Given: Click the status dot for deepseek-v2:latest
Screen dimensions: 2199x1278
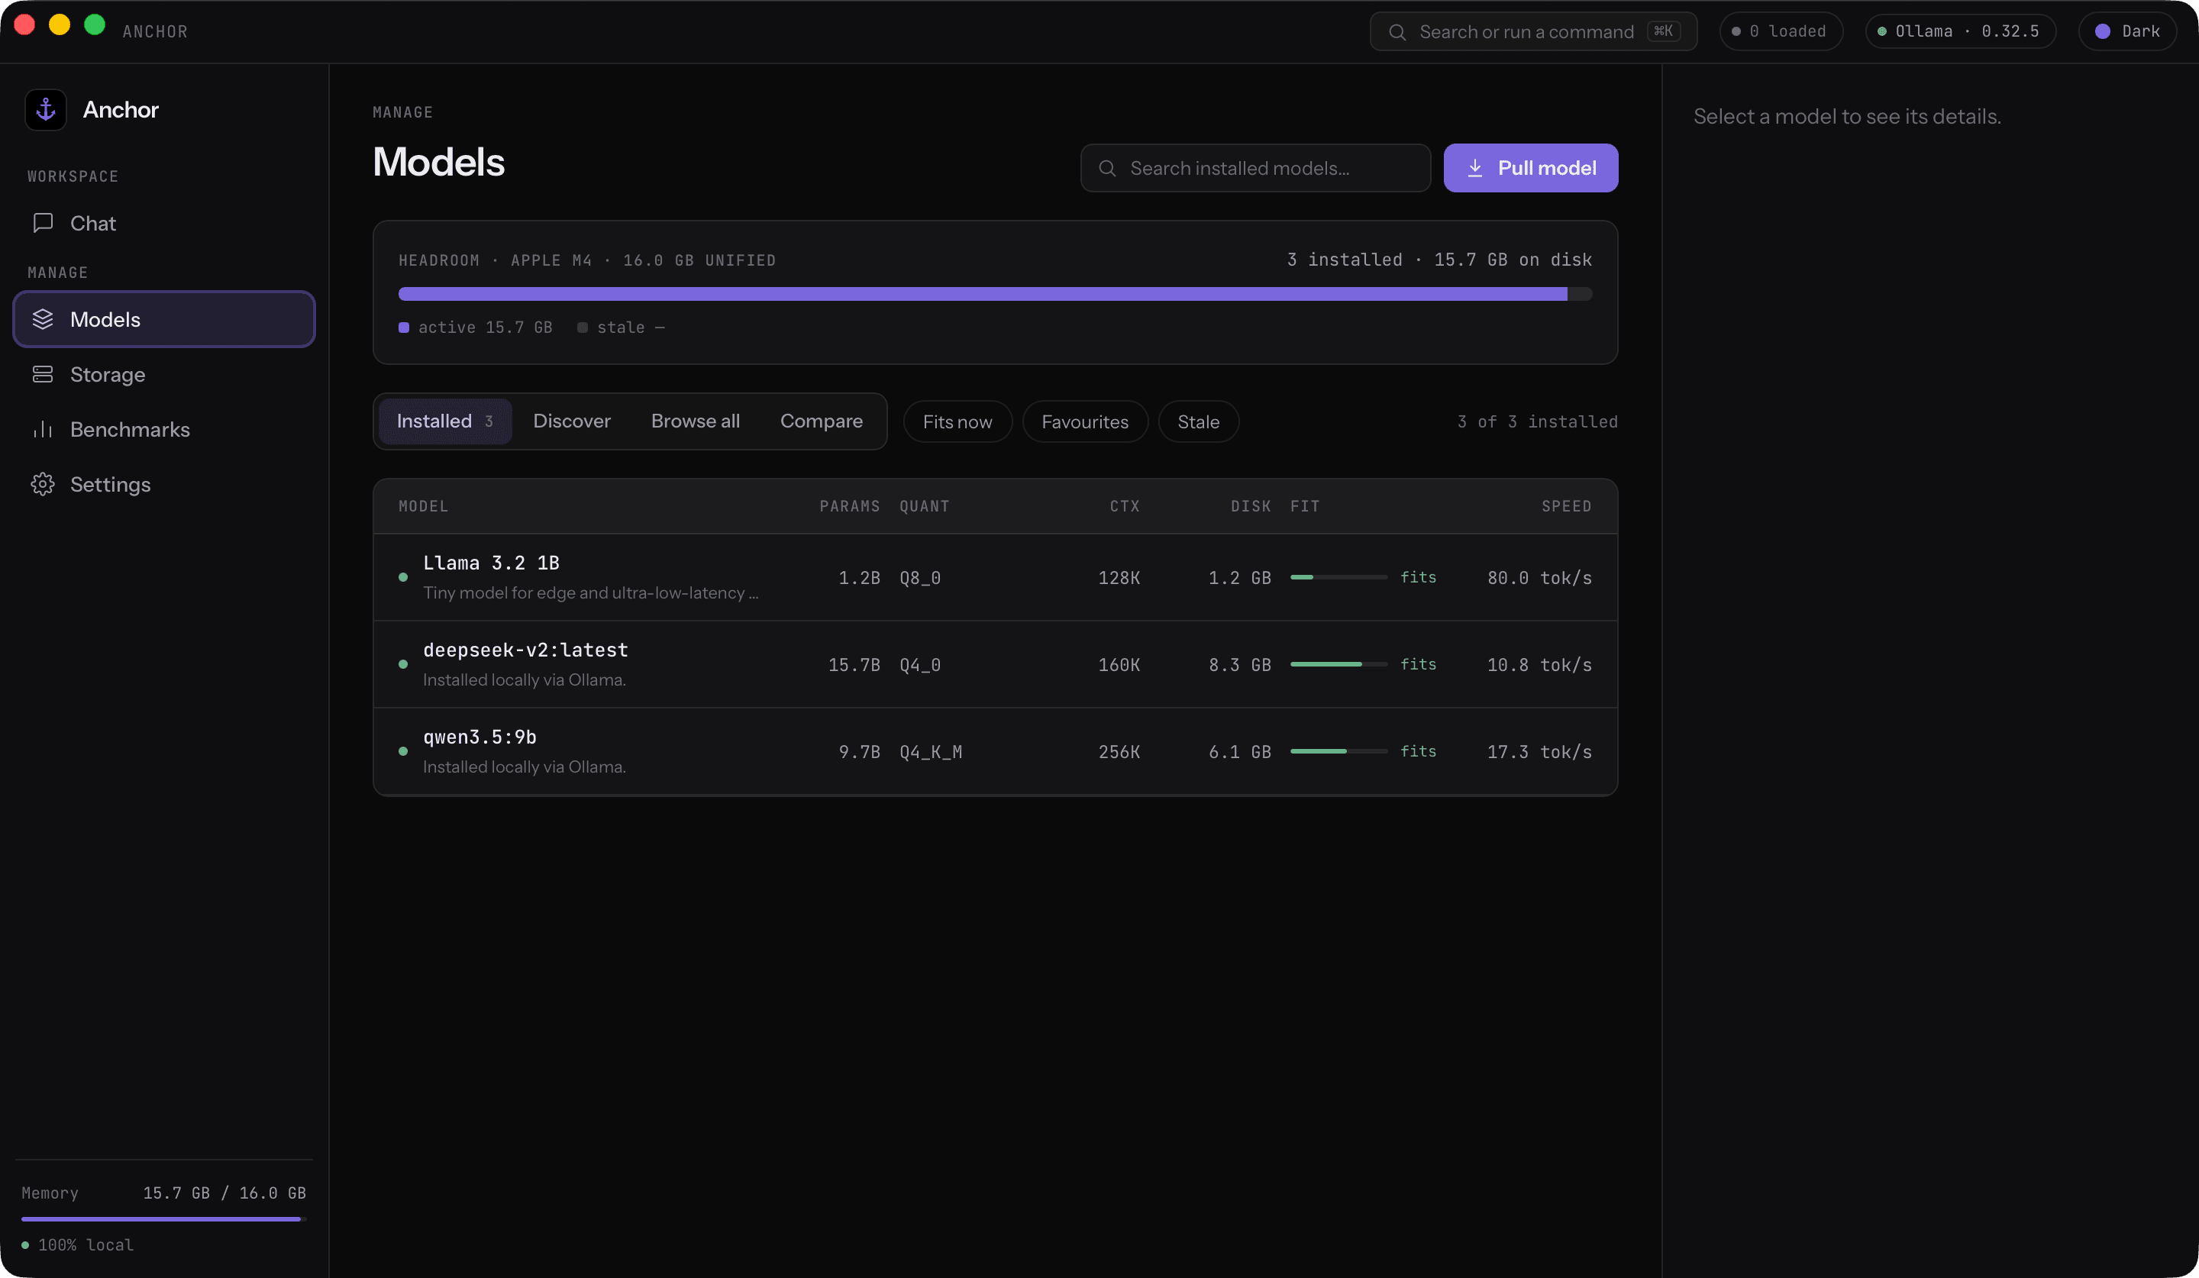Looking at the screenshot, I should (403, 665).
